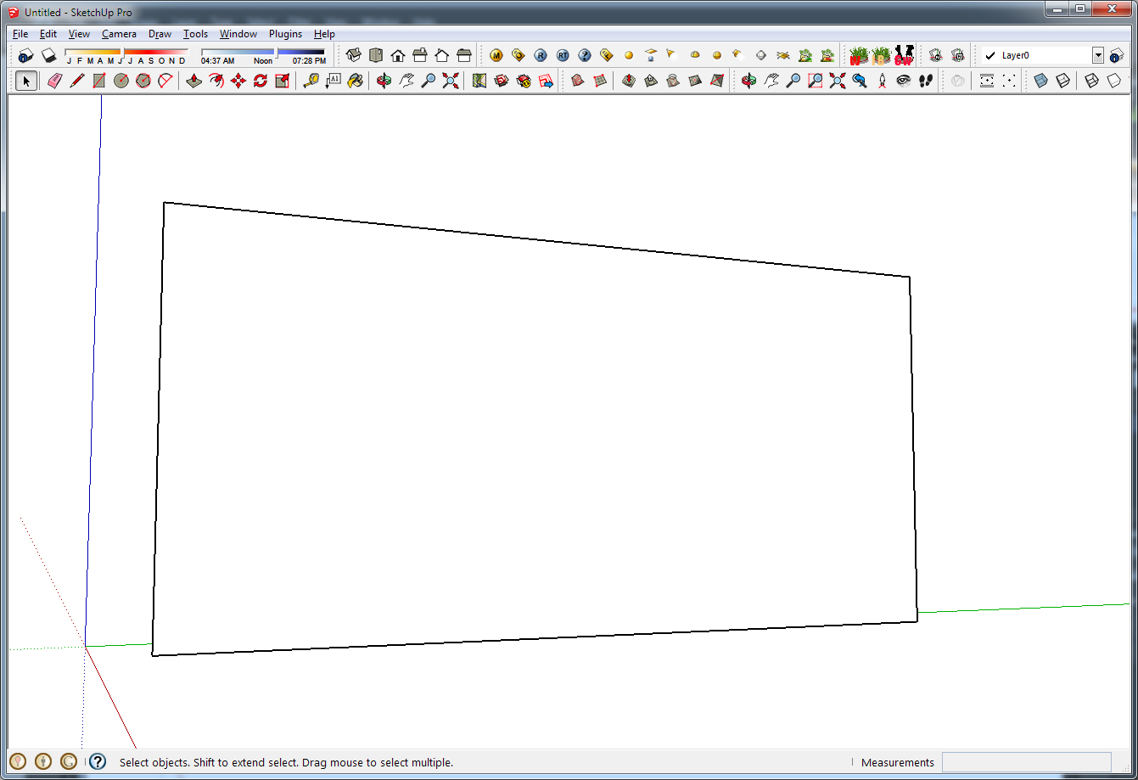Switch to Wireframe face style
Image resolution: width=1138 pixels, height=780 pixels.
pos(1091,81)
